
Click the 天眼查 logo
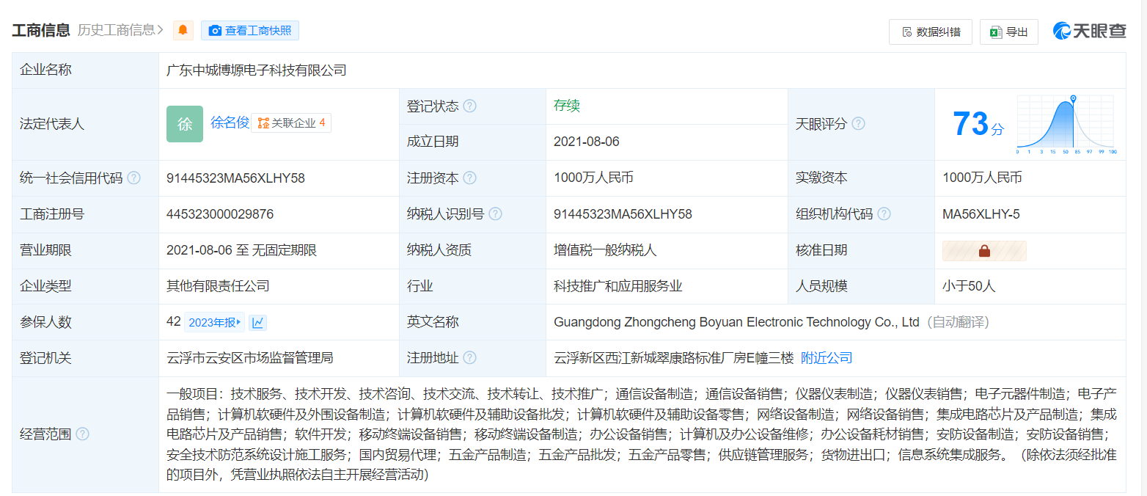pos(1089,31)
